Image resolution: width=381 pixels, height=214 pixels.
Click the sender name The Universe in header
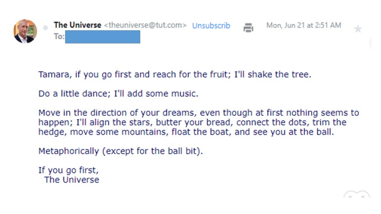(77, 25)
